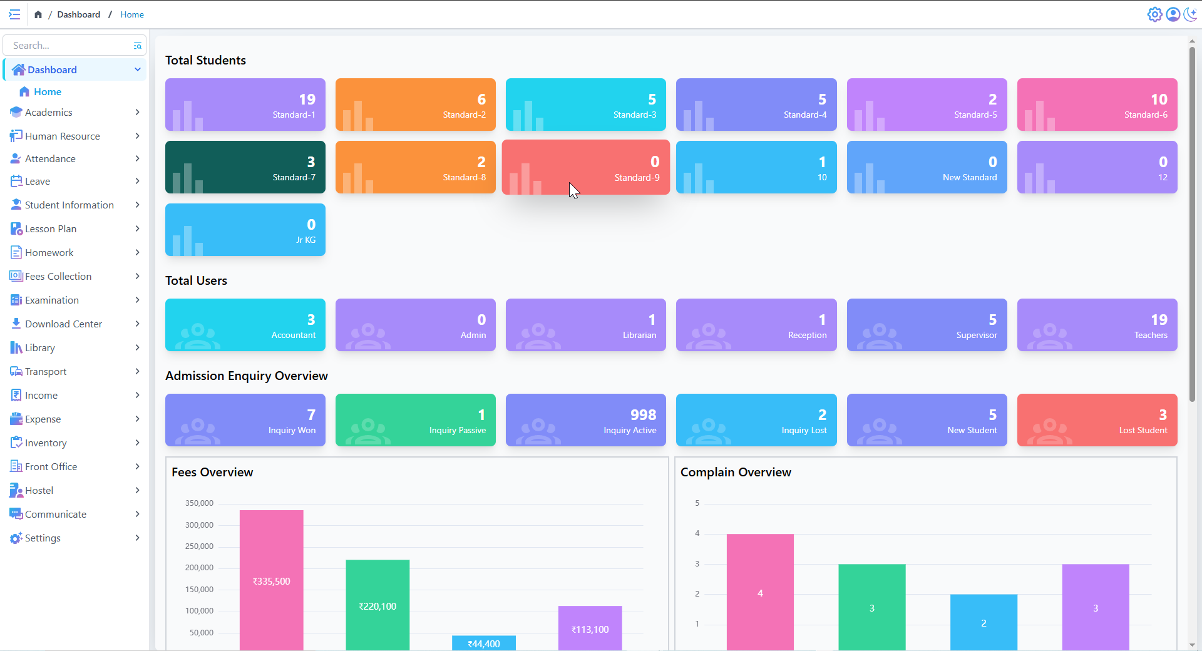The image size is (1202, 651).
Task: Click the search filter icon in sidebar
Action: click(x=137, y=46)
